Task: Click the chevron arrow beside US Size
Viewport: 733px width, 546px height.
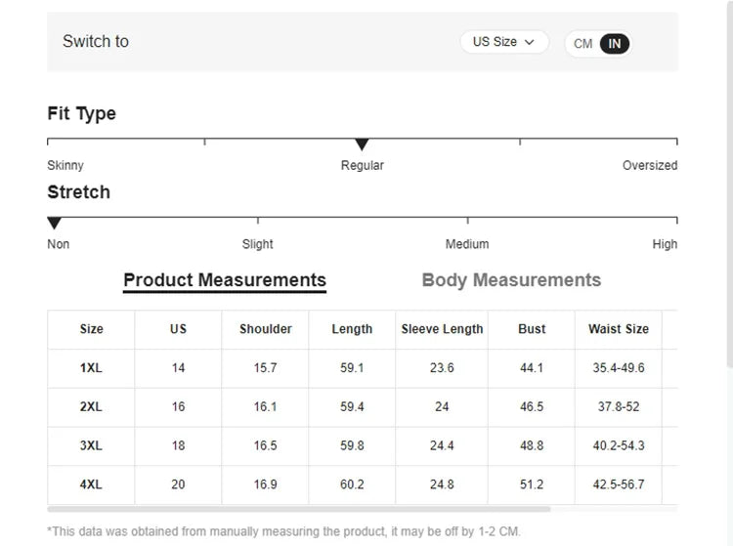Action: pyautogui.click(x=530, y=42)
